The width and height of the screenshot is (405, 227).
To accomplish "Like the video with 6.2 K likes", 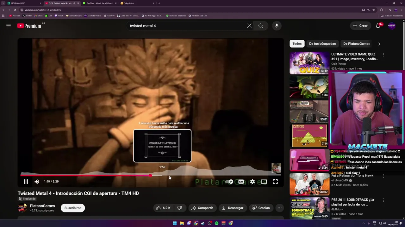I will (163, 208).
